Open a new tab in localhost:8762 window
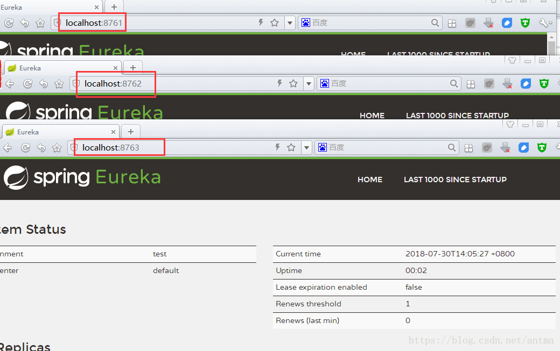 tap(133, 67)
